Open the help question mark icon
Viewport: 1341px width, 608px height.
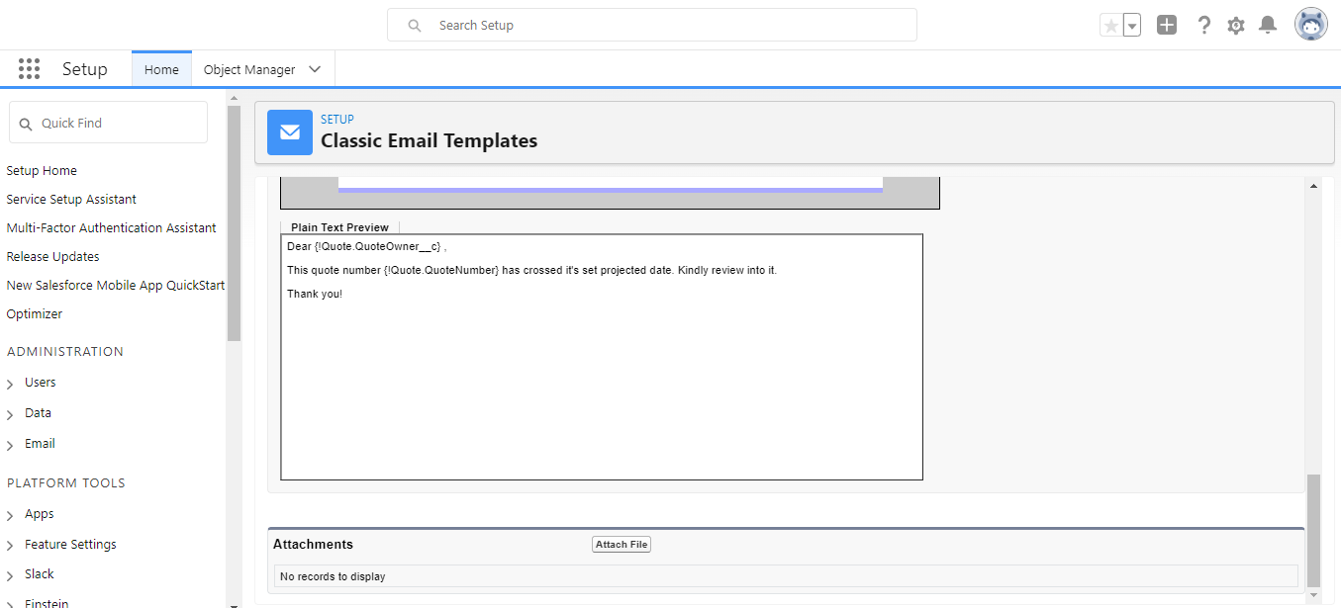tap(1203, 26)
